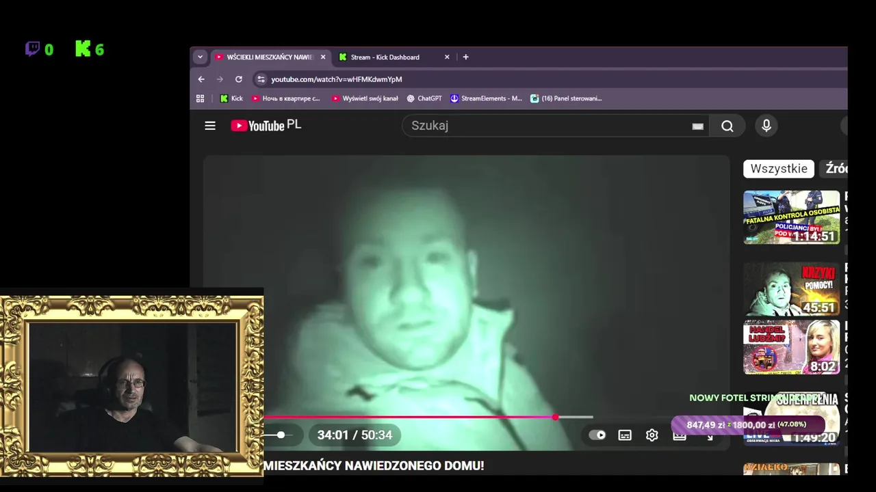Open the 45:51 POMOCY video thumbnail
The height and width of the screenshot is (492, 876).
click(791, 290)
